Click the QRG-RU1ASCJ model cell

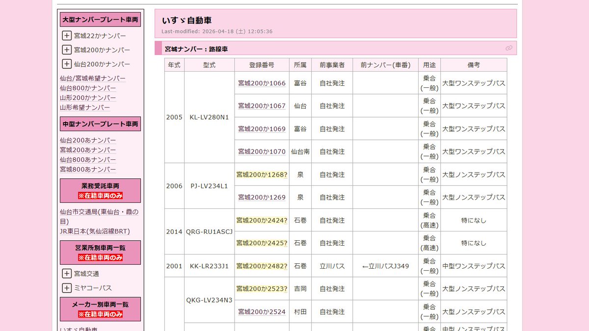[209, 231]
